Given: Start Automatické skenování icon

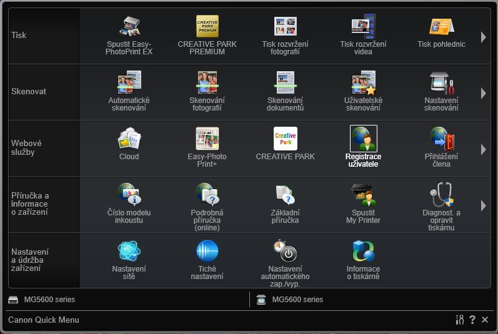Looking at the screenshot, I should [129, 82].
